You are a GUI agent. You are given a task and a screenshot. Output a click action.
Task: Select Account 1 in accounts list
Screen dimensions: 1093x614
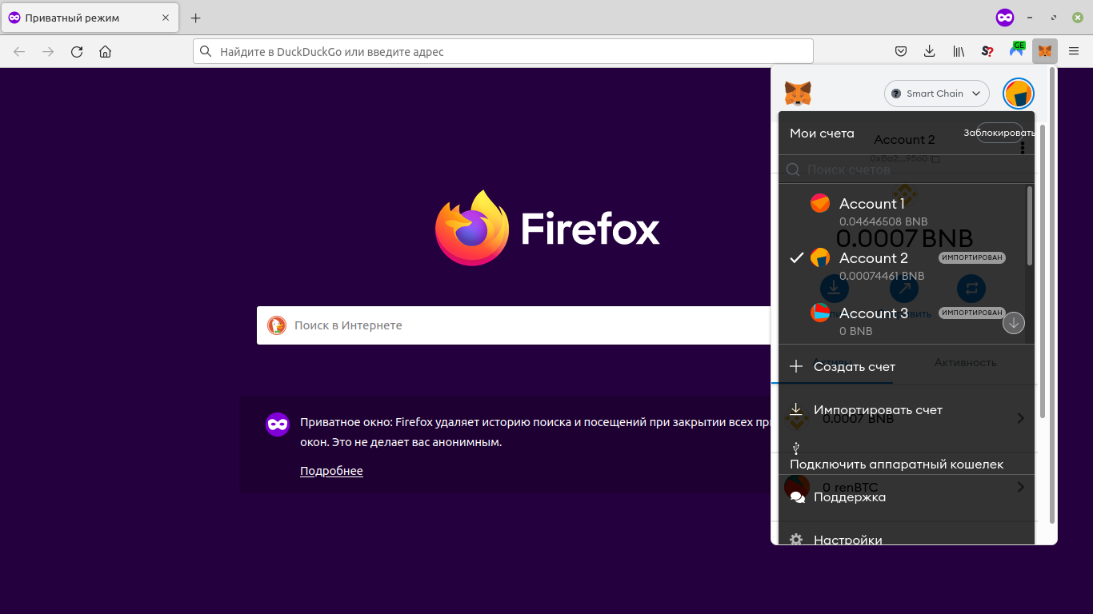click(x=903, y=211)
